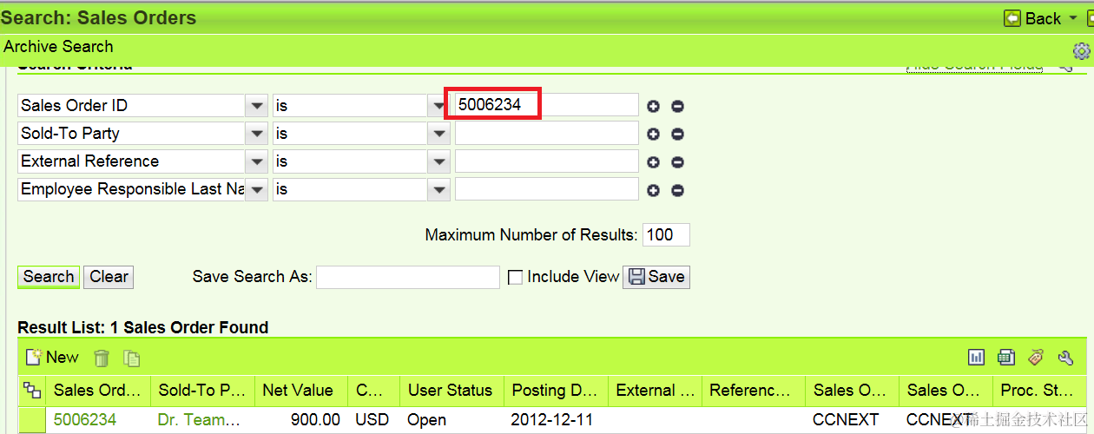Remove the Employee Responsible Last Name row
Screen dimensions: 1094x434
pyautogui.click(x=678, y=190)
